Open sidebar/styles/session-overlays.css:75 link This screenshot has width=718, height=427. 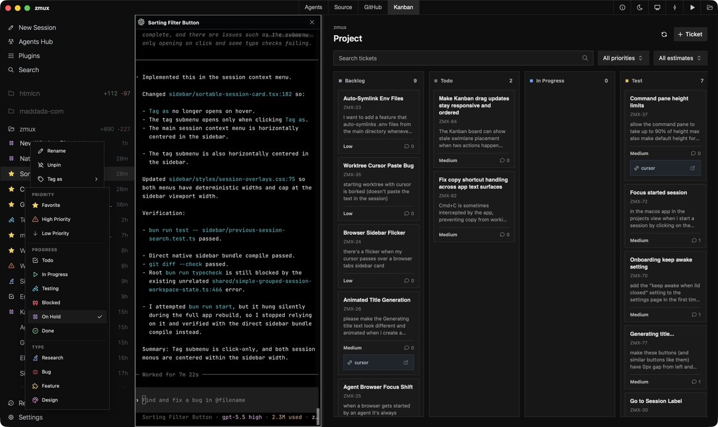pos(232,179)
